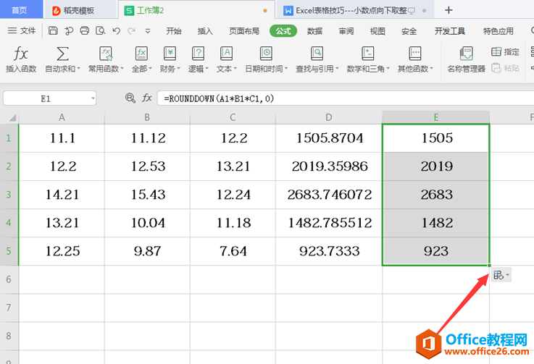Click cell containing 2683.746072
This screenshot has width=534, height=364.
(x=329, y=195)
